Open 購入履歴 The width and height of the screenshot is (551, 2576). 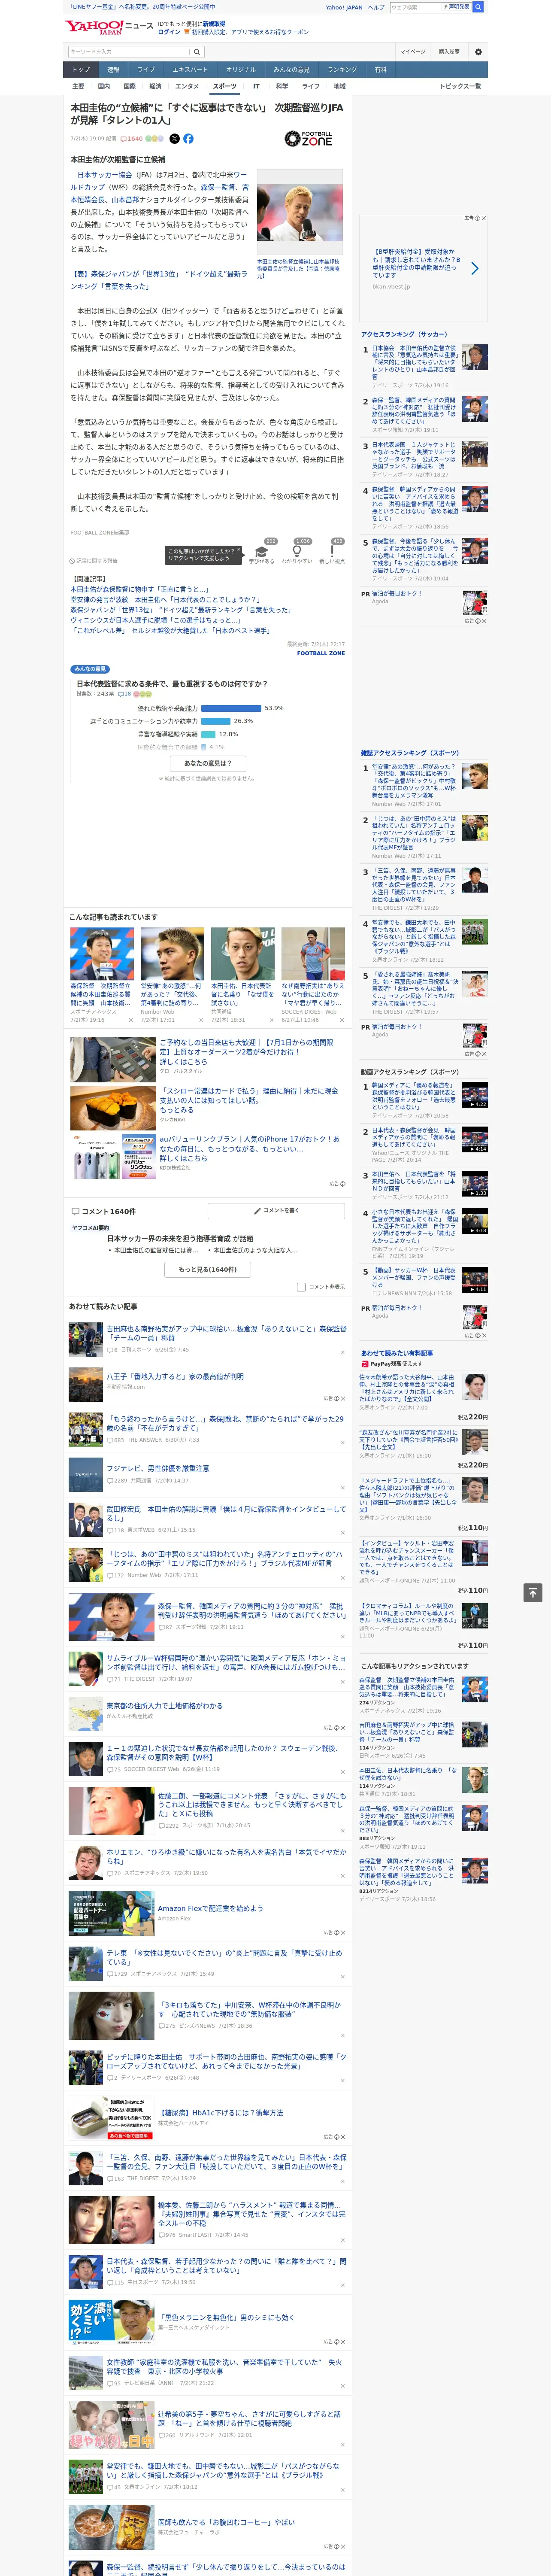449,51
